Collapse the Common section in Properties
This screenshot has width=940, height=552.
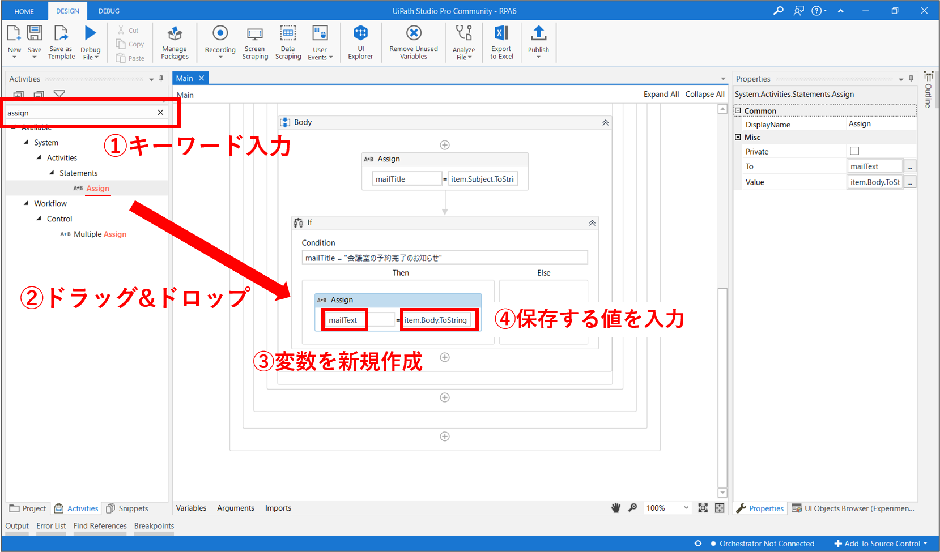(x=738, y=111)
